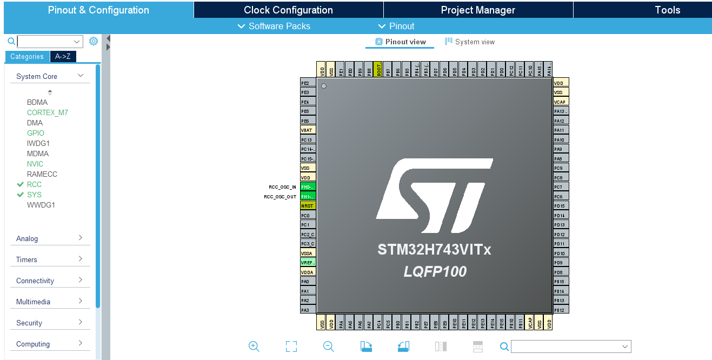The width and height of the screenshot is (712, 360).
Task: Switch to Project Manager tab
Action: (x=478, y=10)
